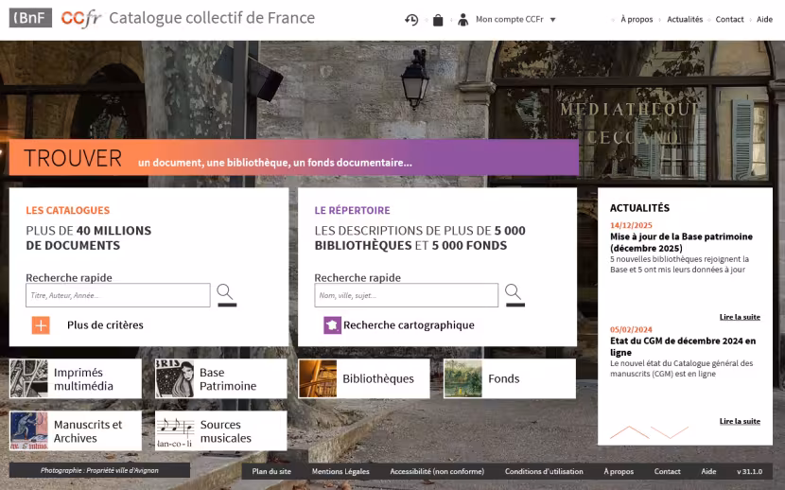785x490 pixels.
Task: Click Fonds landscape thumbnail image
Action: click(463, 378)
